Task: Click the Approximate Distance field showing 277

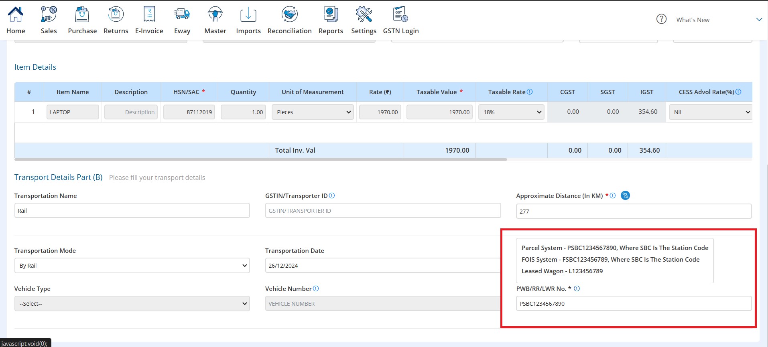Action: (x=634, y=211)
